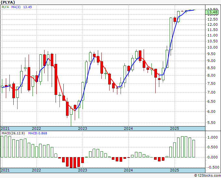Click the 12.00 price axis label
Screen dimensions: 221x178
[x=213, y=24]
